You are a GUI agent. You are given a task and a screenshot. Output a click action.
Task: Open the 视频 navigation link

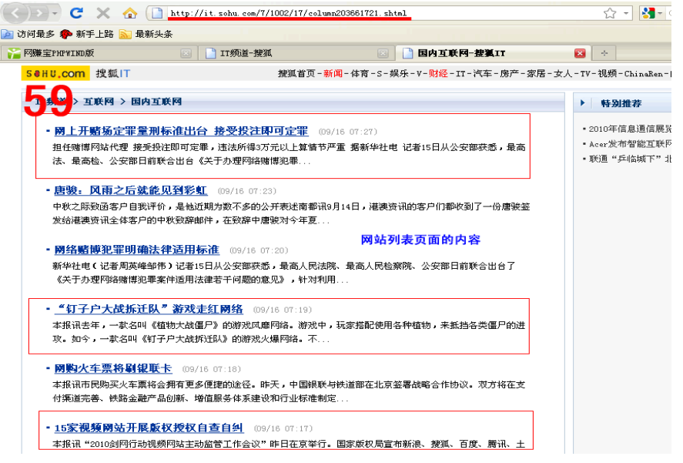click(608, 74)
